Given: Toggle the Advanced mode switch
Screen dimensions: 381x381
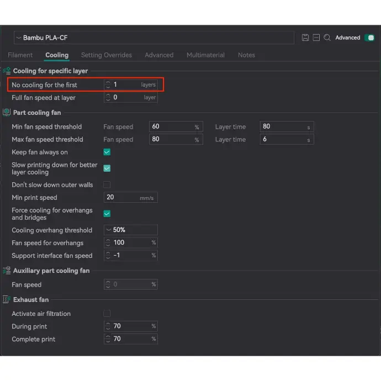Looking at the screenshot, I should coord(369,38).
